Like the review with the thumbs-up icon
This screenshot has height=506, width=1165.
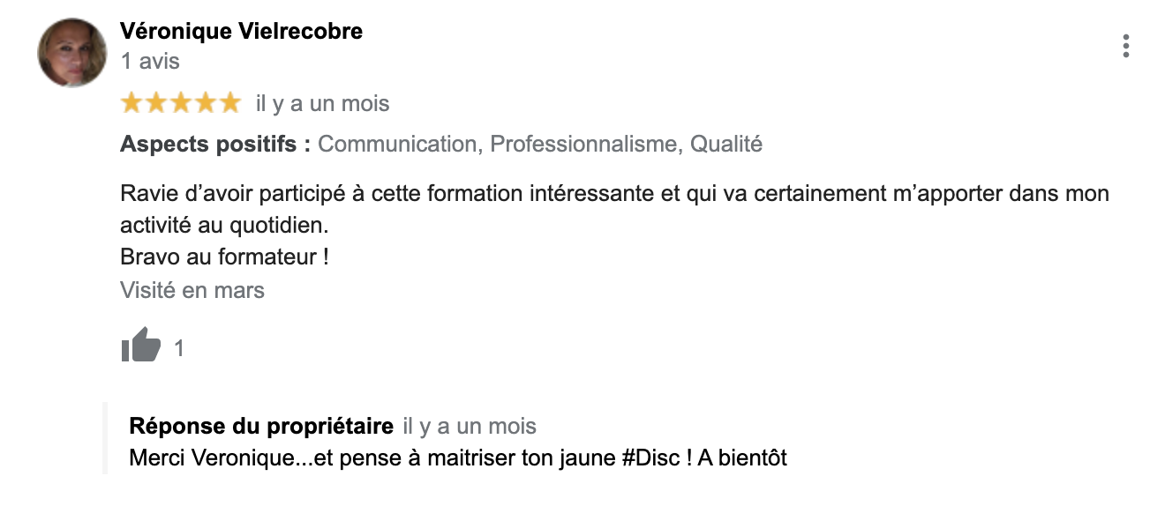click(140, 346)
